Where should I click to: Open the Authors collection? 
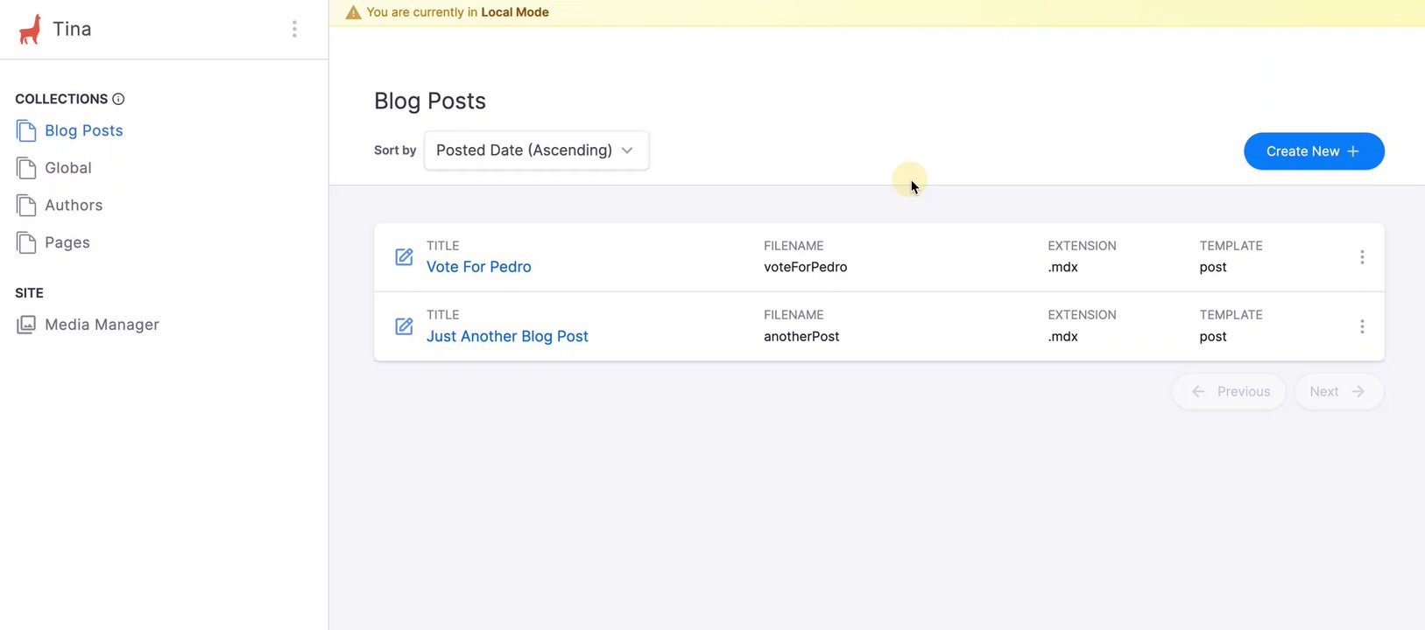click(74, 206)
